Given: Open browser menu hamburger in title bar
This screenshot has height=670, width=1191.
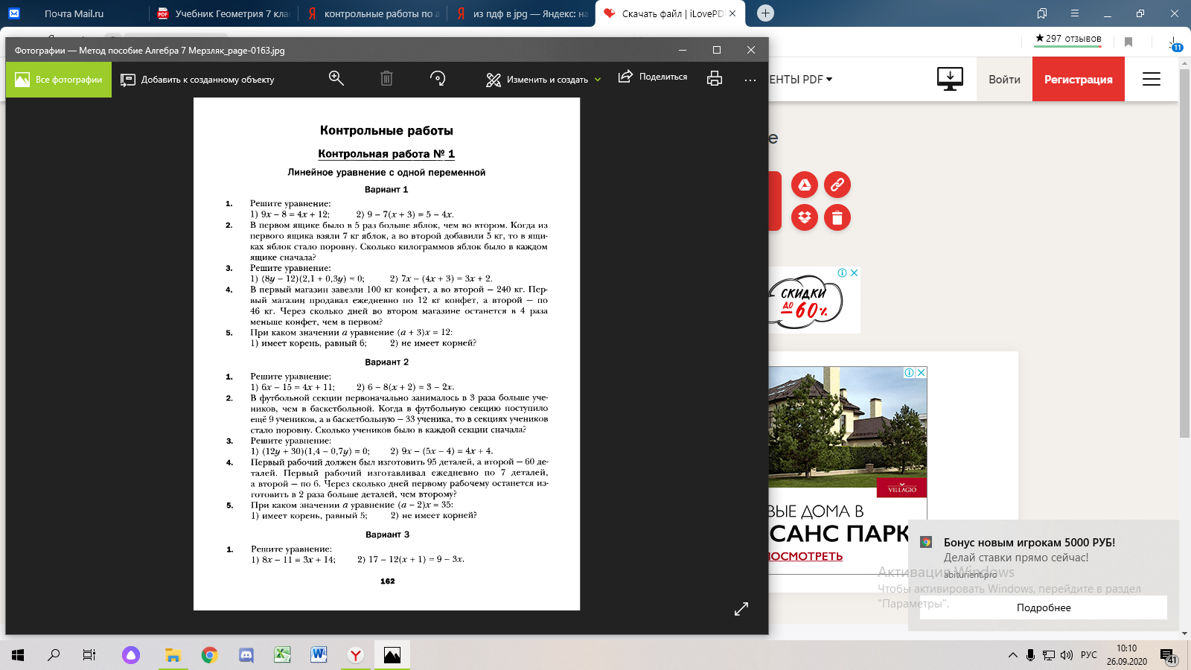Looking at the screenshot, I should tap(1075, 13).
